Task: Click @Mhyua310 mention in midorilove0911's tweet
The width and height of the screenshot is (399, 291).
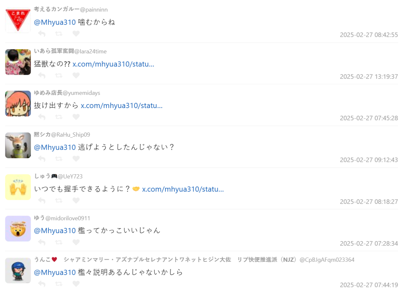Action: coord(55,230)
